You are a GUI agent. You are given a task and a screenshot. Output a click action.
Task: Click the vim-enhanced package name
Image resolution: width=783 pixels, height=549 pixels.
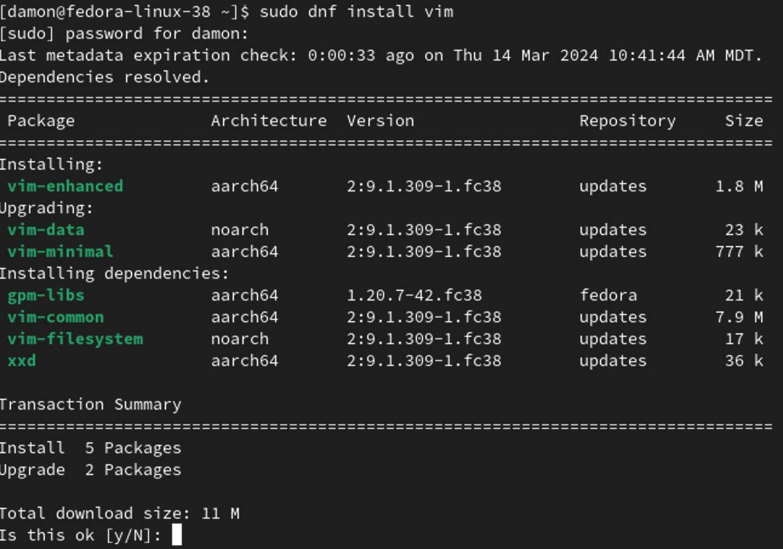pyautogui.click(x=65, y=186)
